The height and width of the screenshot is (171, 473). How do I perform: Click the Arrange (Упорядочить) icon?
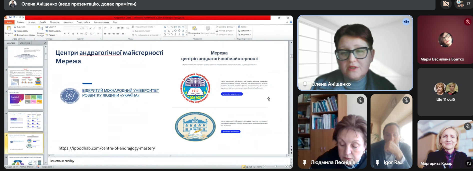tap(194, 28)
